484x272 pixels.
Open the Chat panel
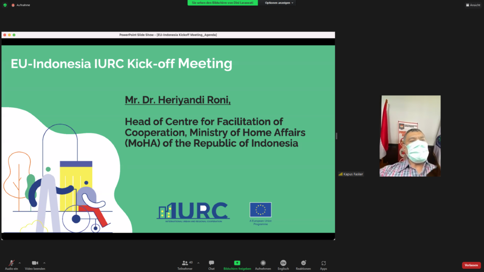click(211, 263)
